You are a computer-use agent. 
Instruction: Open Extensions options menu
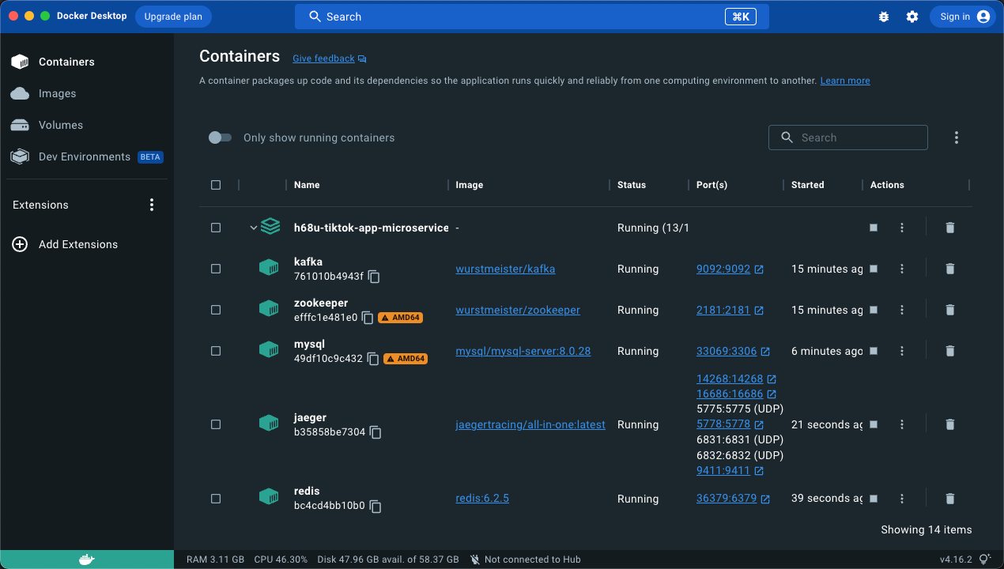pyautogui.click(x=152, y=205)
